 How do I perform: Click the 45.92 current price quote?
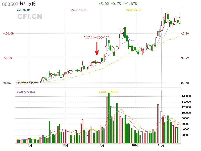coord(104,4)
